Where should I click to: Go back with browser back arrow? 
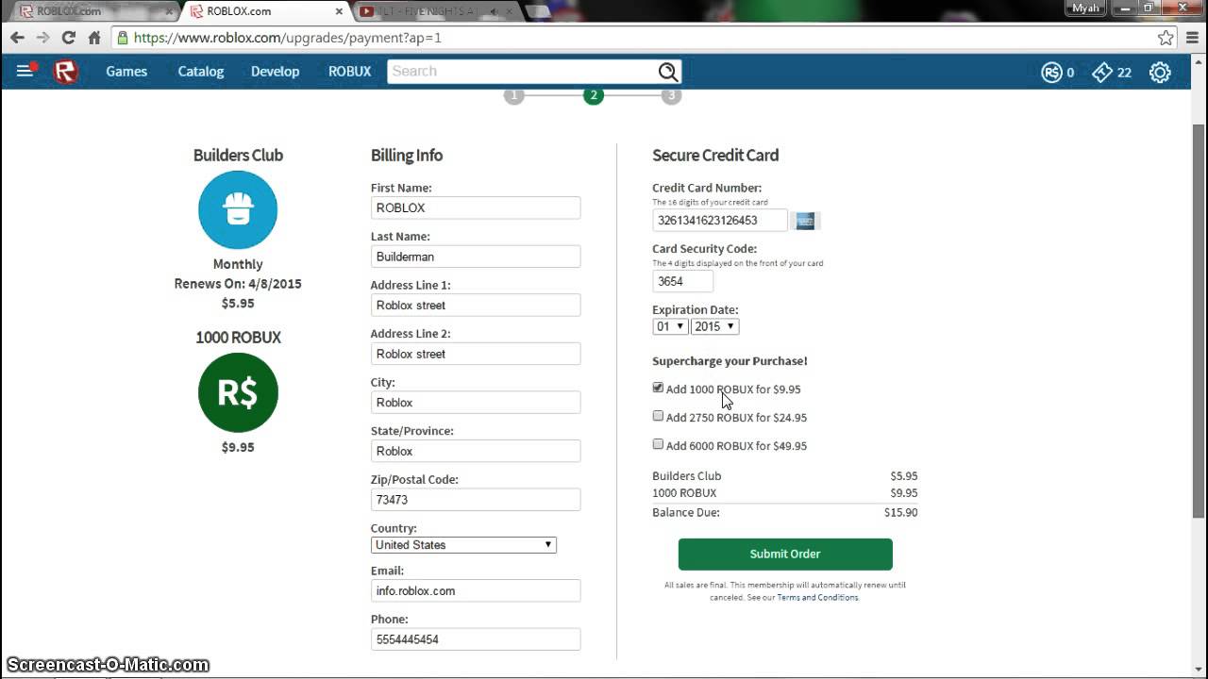tap(17, 38)
